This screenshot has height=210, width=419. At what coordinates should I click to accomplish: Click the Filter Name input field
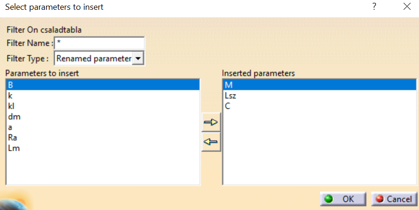tap(99, 43)
